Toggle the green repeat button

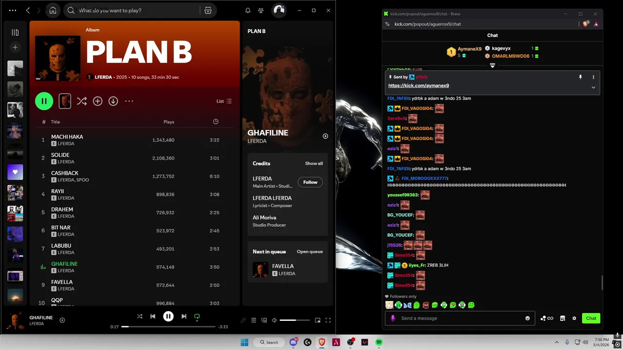tap(197, 316)
